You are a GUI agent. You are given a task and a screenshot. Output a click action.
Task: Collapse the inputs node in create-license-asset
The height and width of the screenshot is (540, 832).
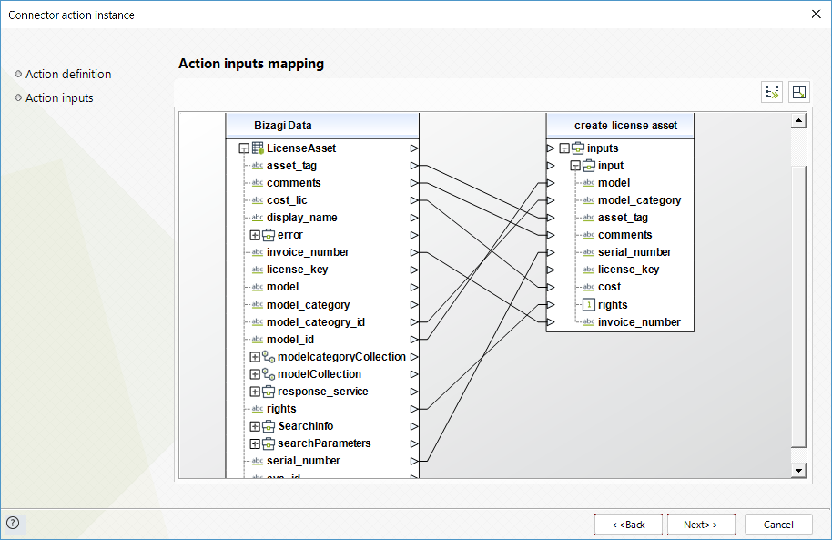(x=564, y=148)
